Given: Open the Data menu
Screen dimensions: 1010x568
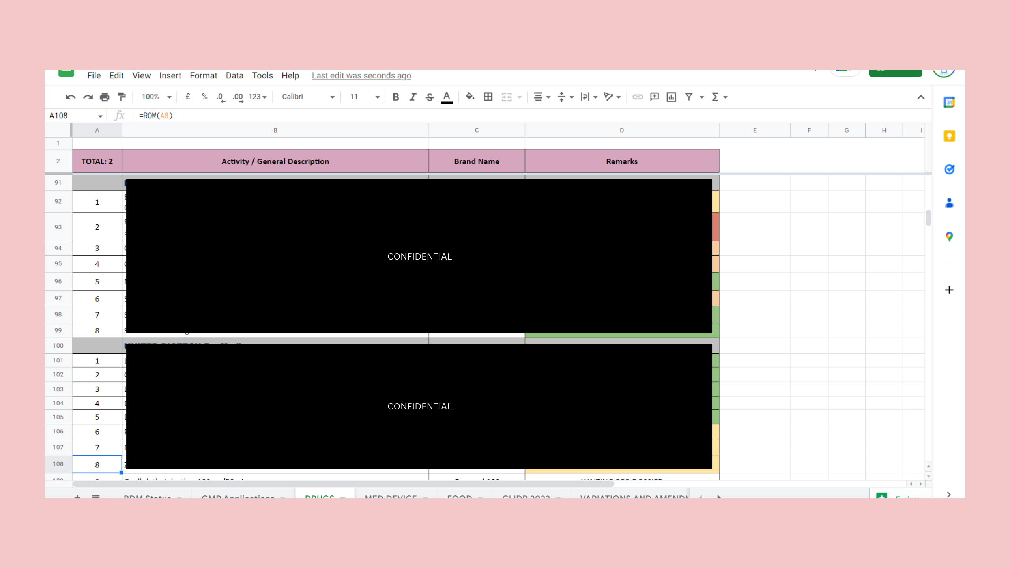Looking at the screenshot, I should tap(234, 76).
